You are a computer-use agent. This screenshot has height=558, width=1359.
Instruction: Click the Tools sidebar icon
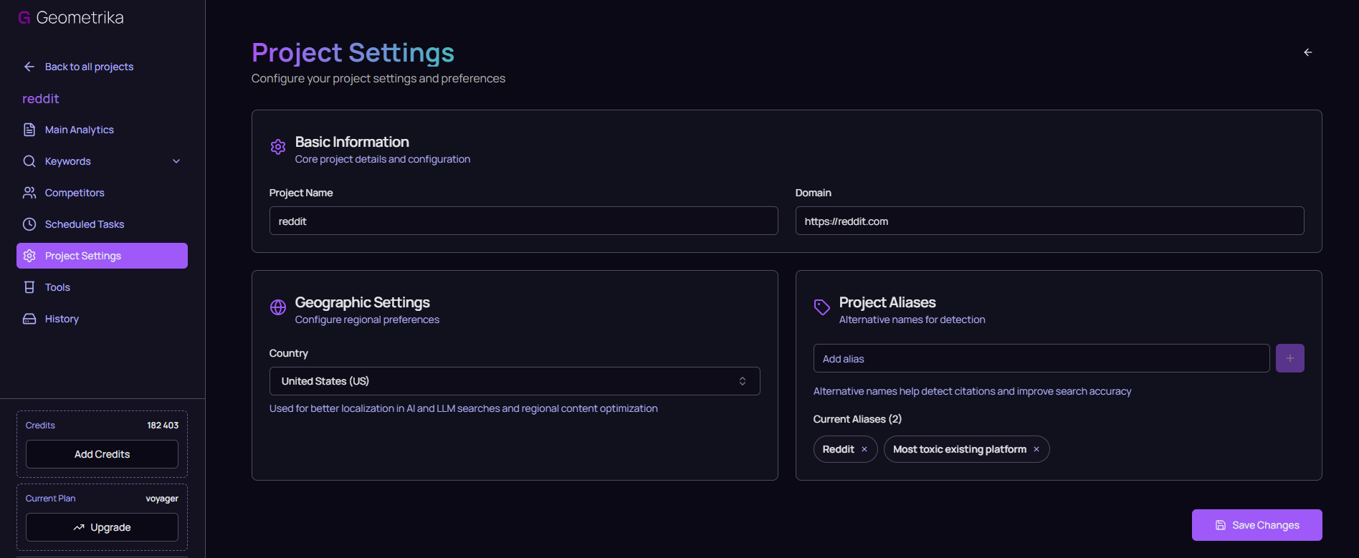pos(29,287)
